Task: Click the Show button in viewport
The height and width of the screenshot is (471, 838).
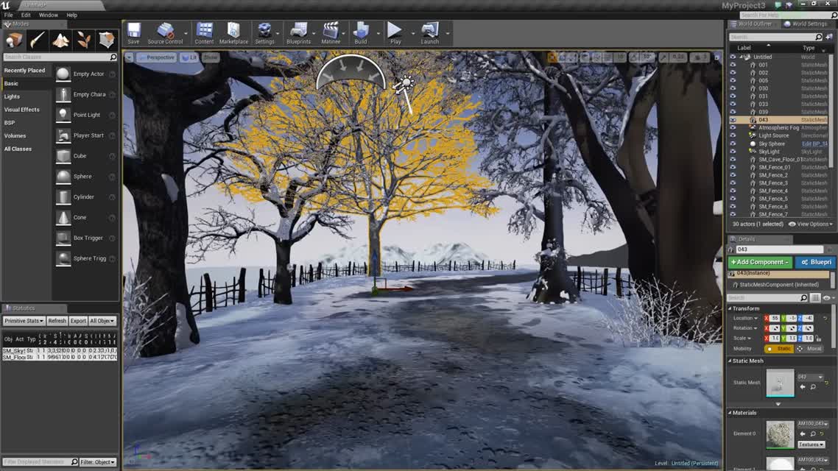Action: (211, 57)
